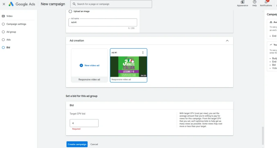This screenshot has height=148, width=277.
Task: Open the Notifications bell
Action: pos(266,2)
